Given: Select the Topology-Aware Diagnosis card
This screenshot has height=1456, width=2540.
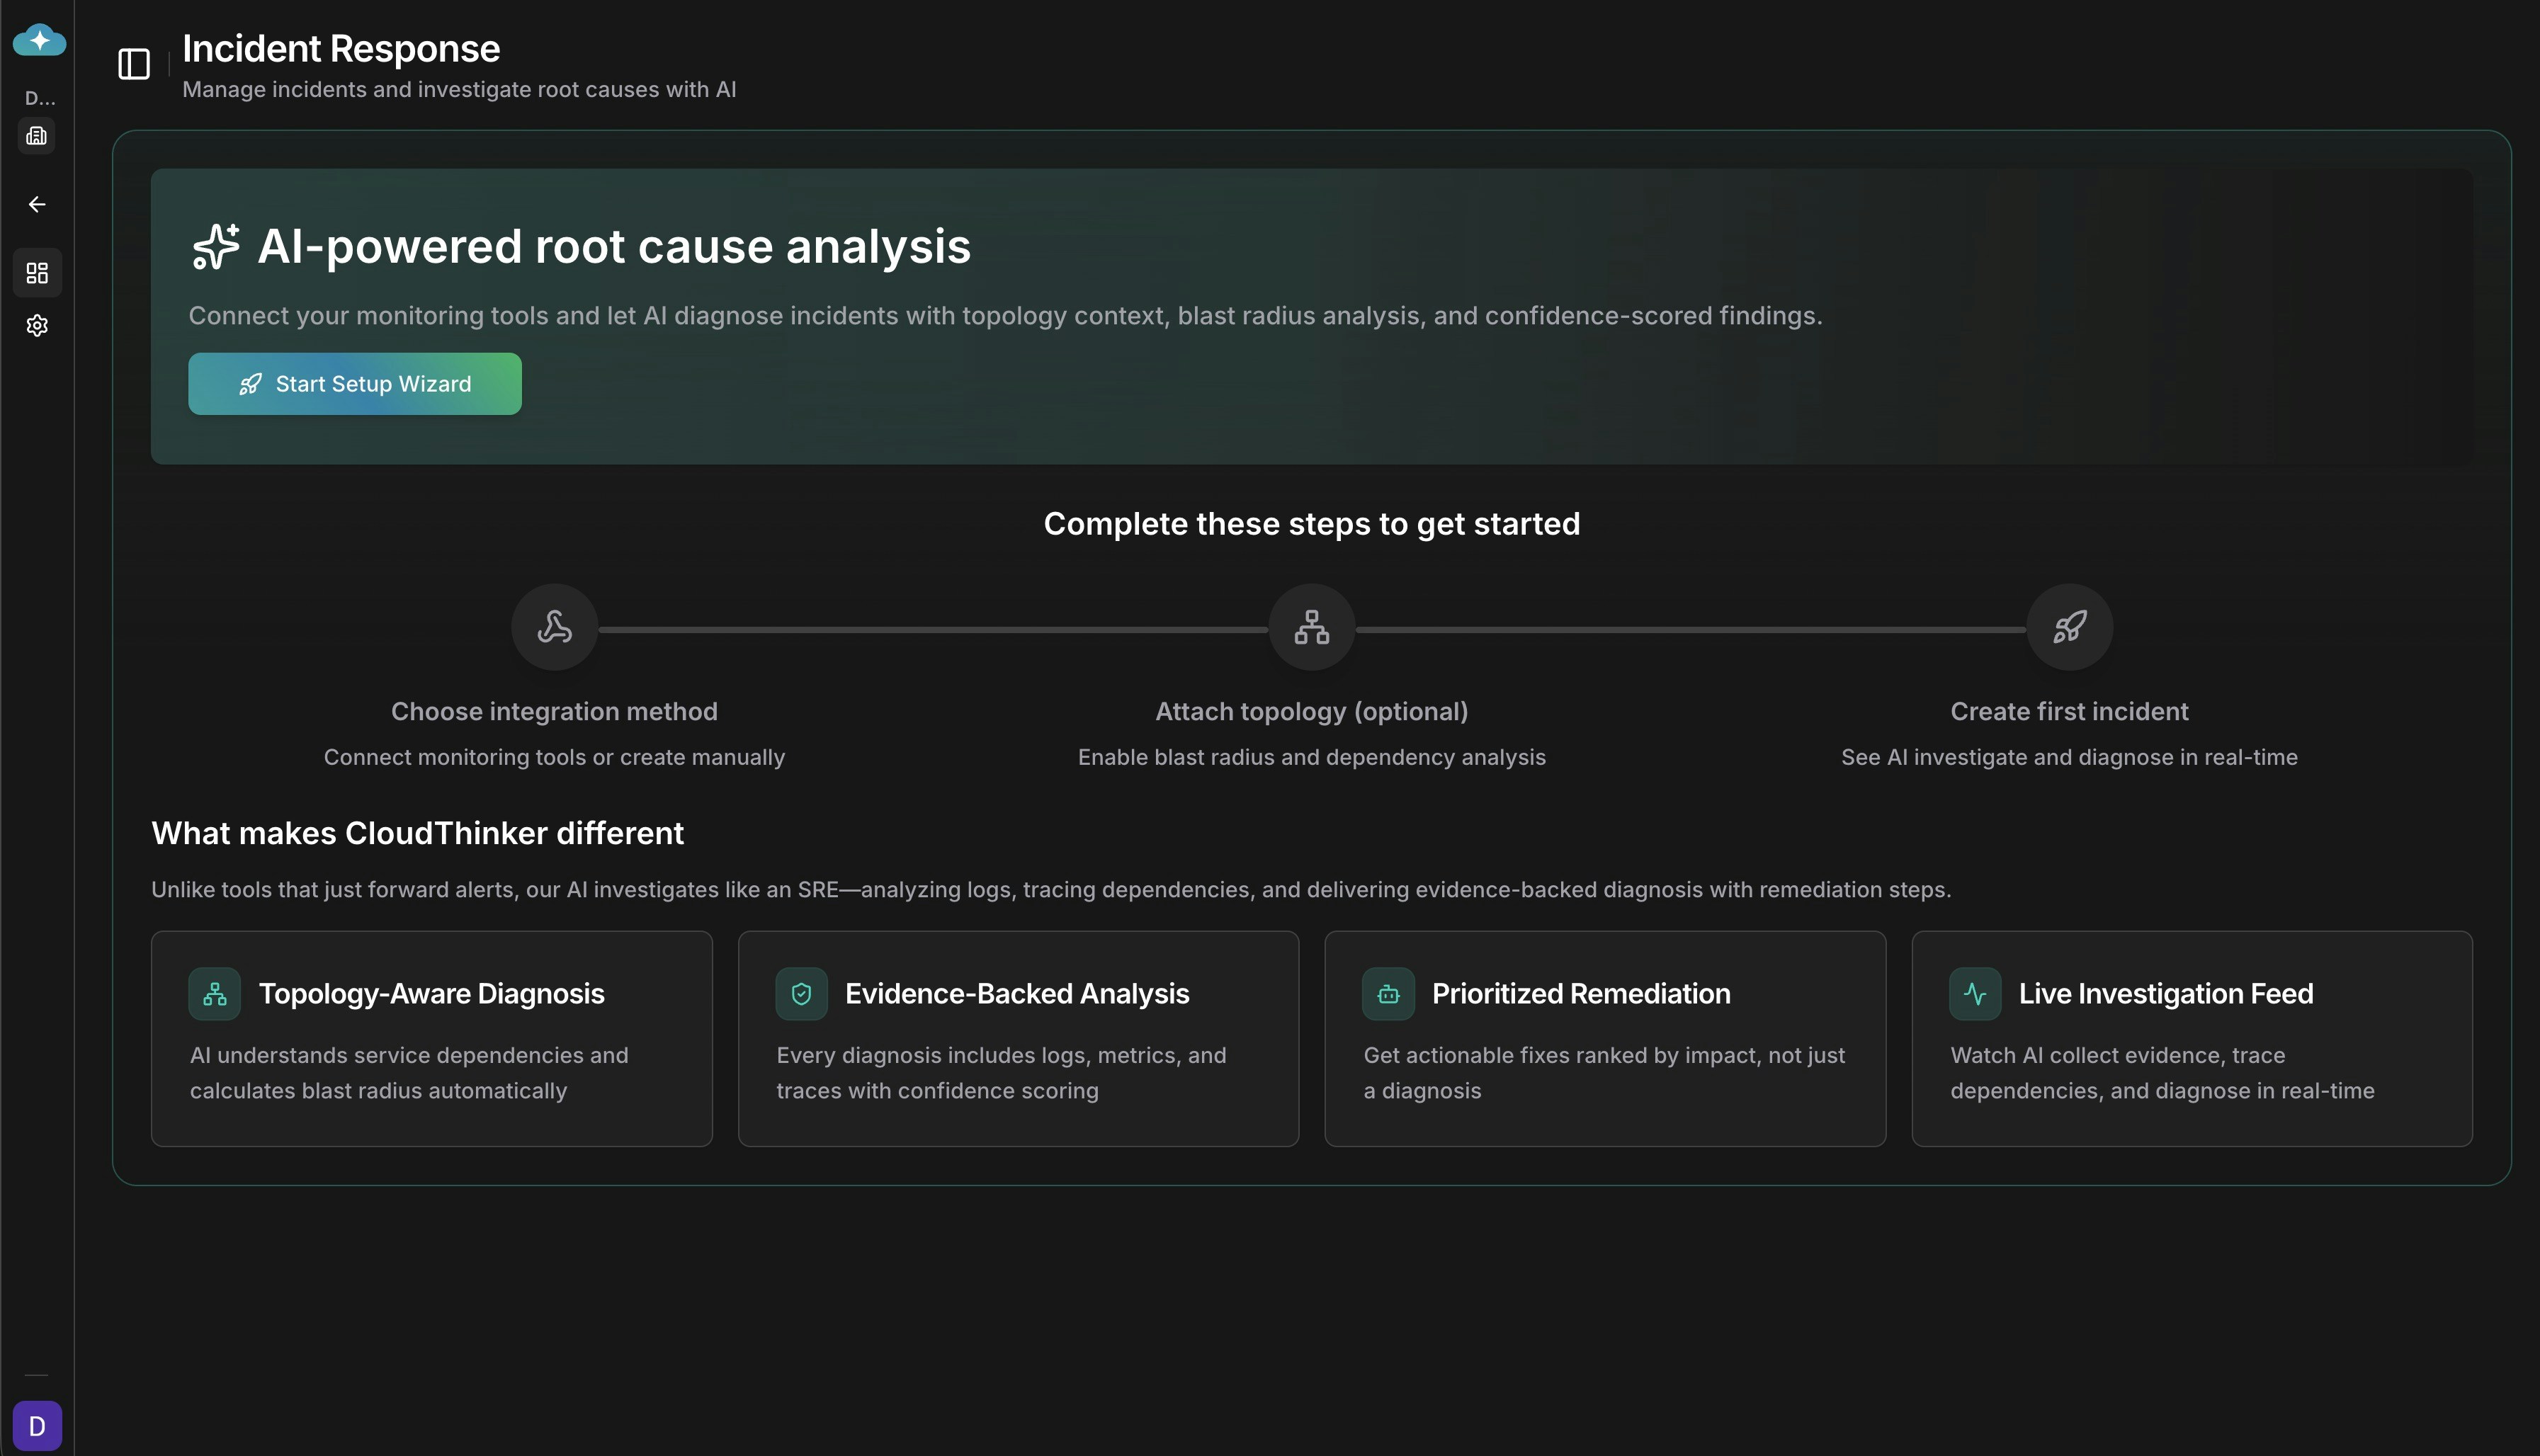Looking at the screenshot, I should 431,1039.
